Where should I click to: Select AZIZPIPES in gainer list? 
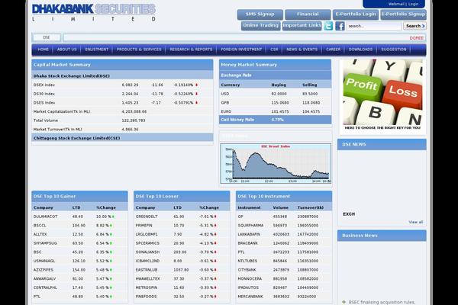44,270
